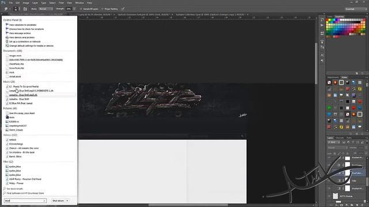
Task: Toggle the Brush panel button in options bar
Action: coord(25,9)
